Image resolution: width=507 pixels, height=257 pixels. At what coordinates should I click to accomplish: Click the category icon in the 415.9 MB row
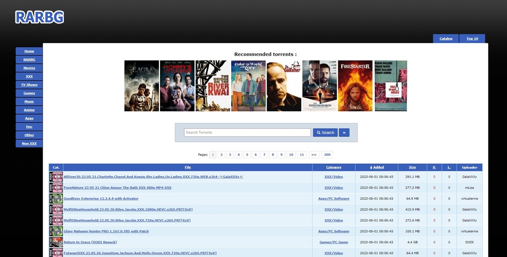tap(56, 209)
